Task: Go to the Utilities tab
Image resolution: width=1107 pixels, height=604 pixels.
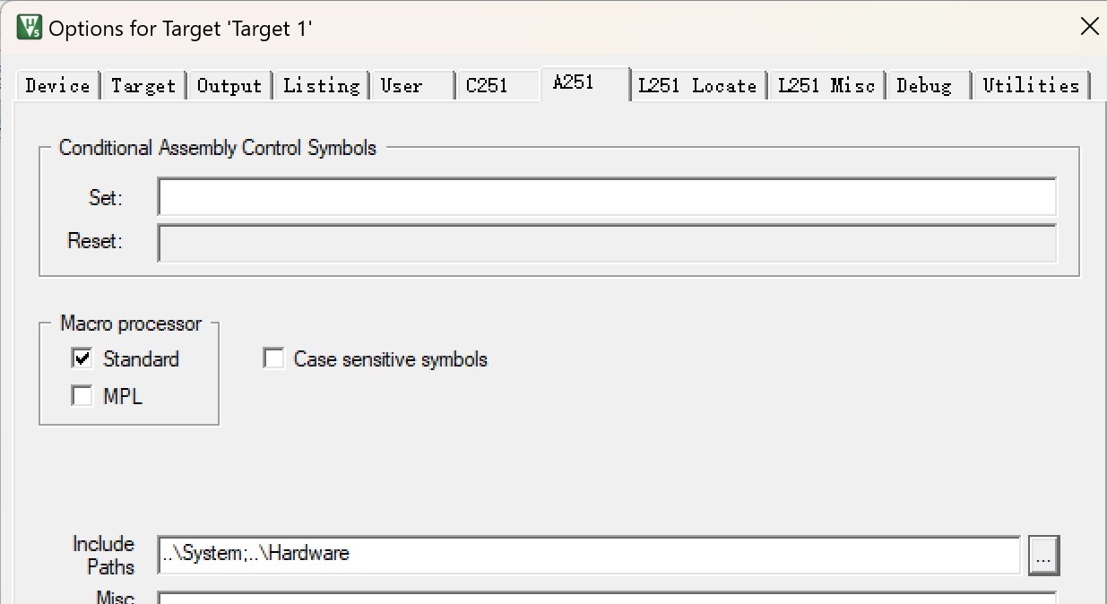Action: [1031, 86]
